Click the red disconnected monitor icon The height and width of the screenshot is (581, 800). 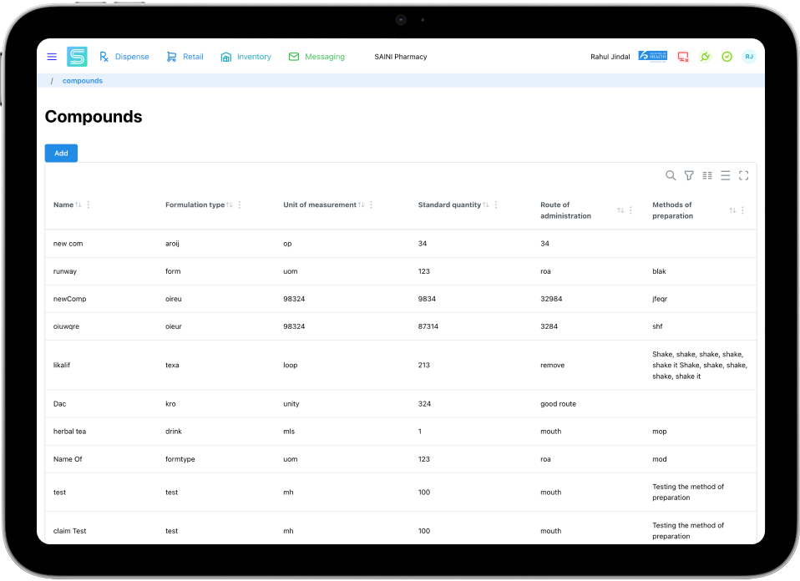683,57
